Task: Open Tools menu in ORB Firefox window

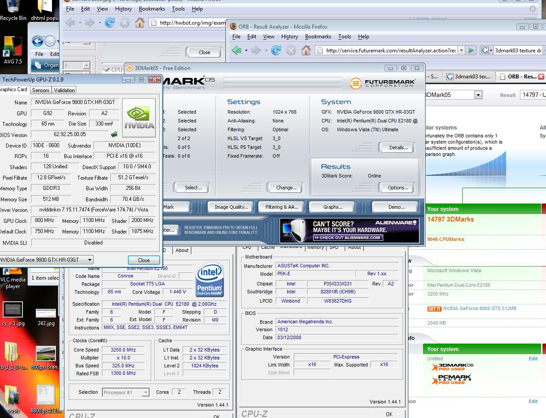Action: [x=344, y=37]
